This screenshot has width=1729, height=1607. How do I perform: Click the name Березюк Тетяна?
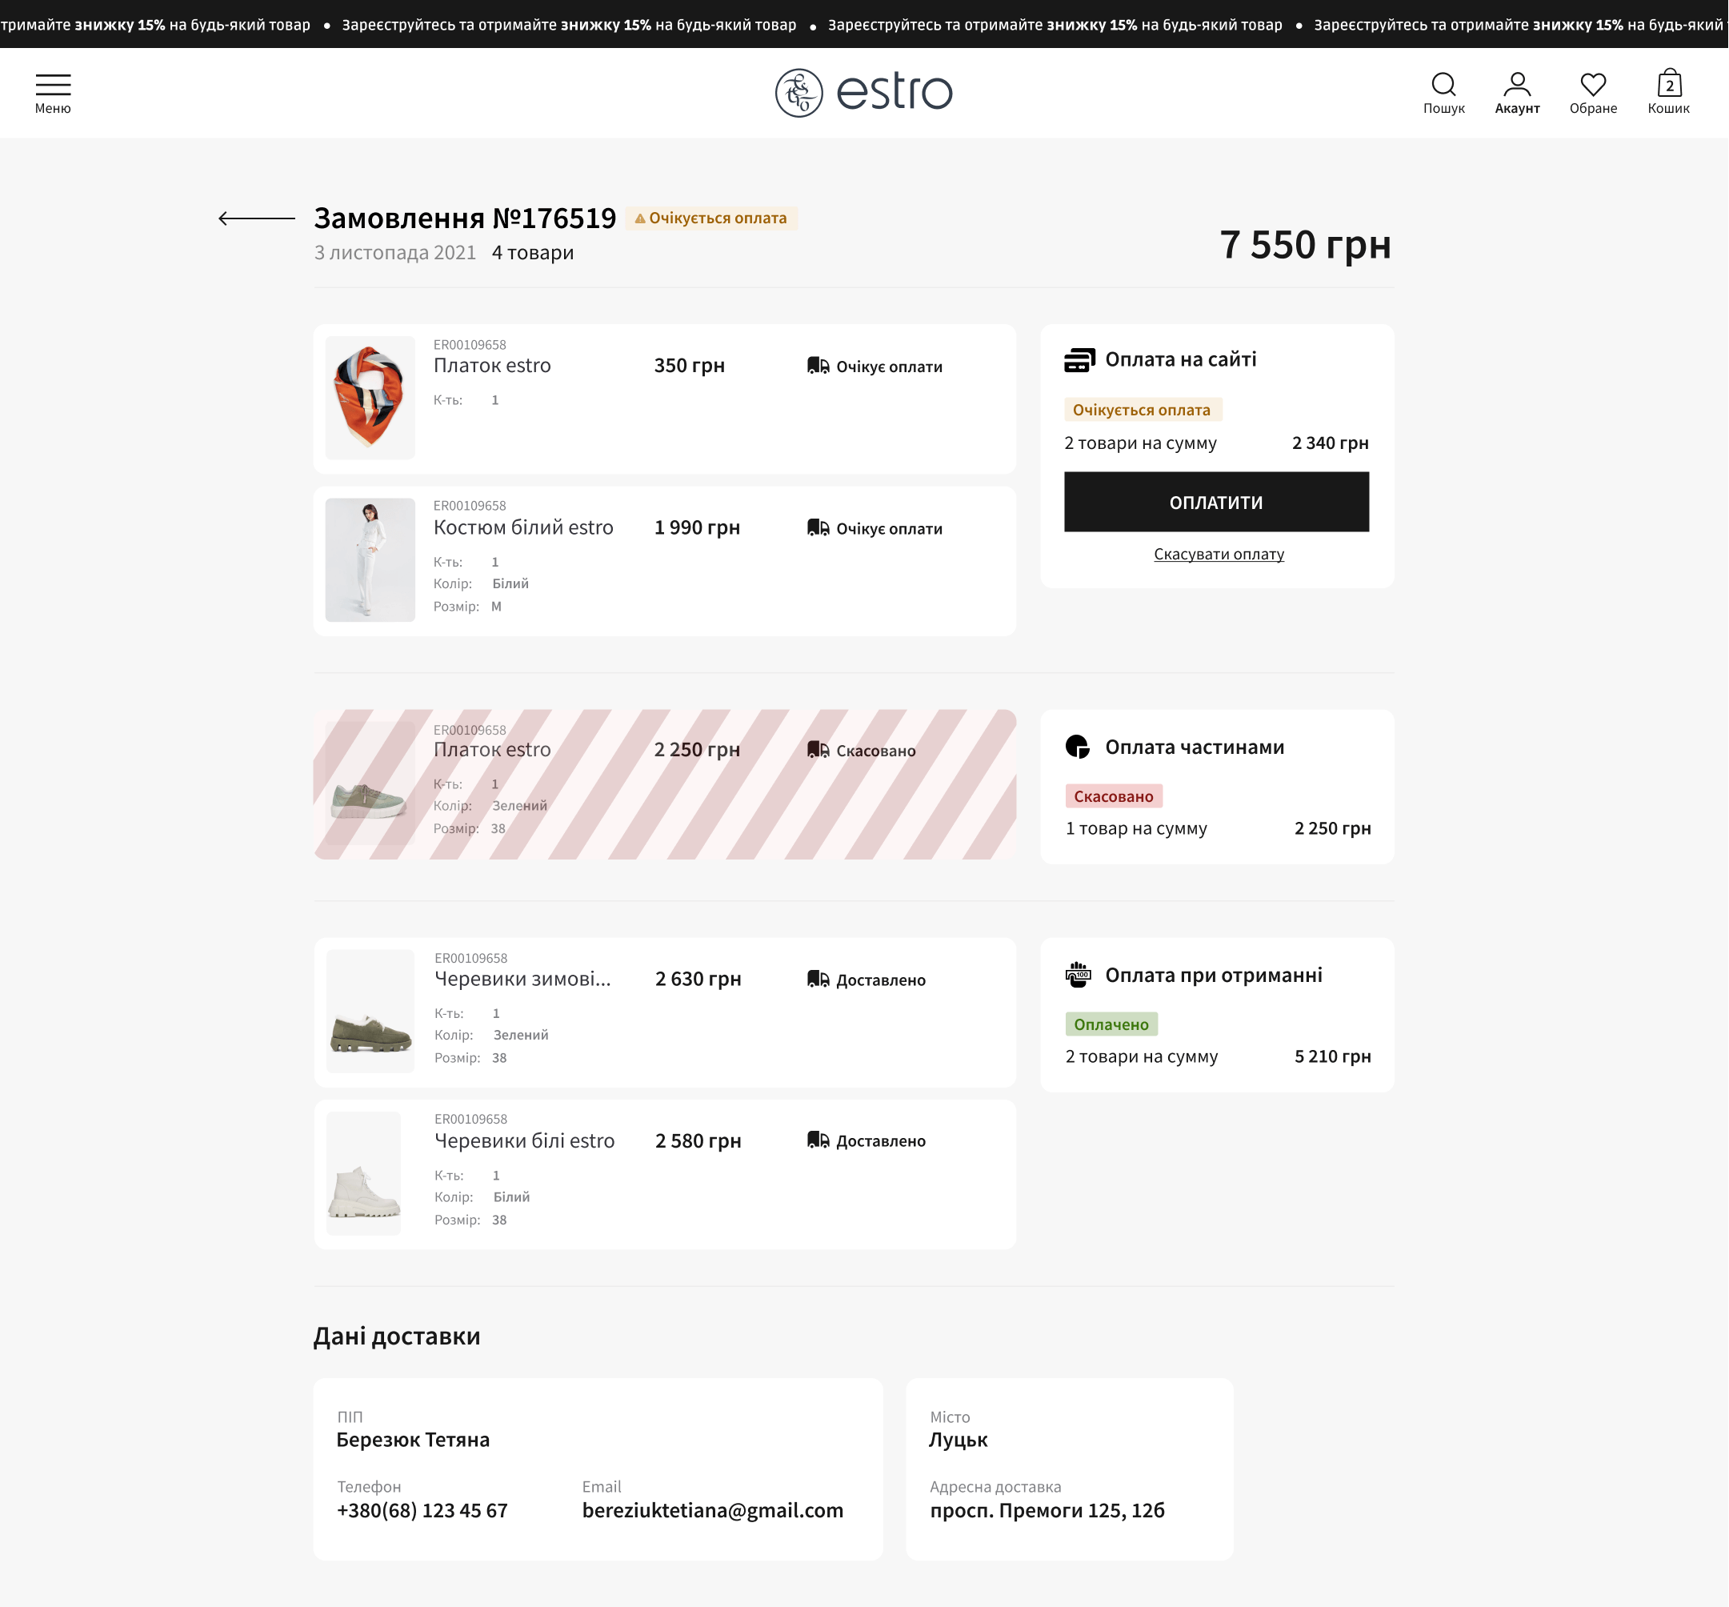click(x=413, y=1439)
